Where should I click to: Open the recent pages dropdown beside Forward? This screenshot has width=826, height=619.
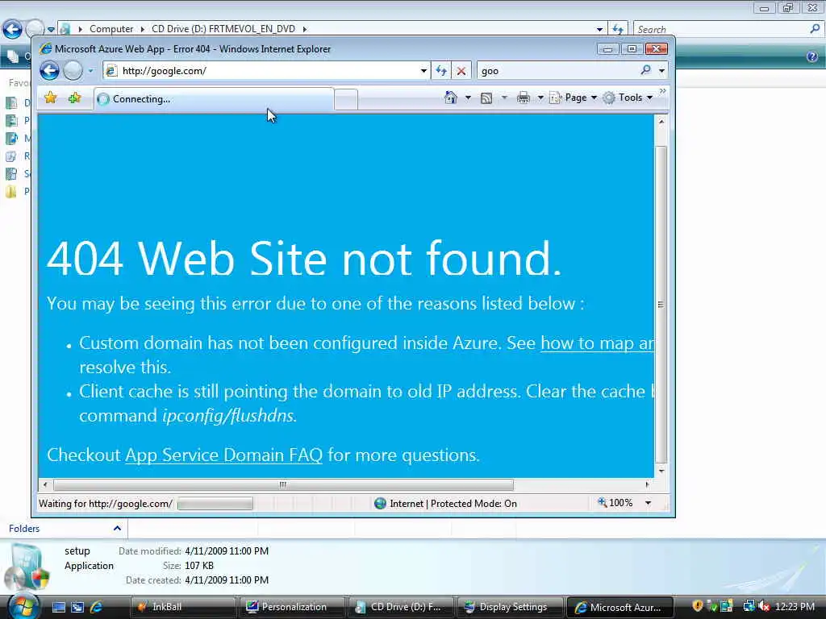tap(90, 71)
